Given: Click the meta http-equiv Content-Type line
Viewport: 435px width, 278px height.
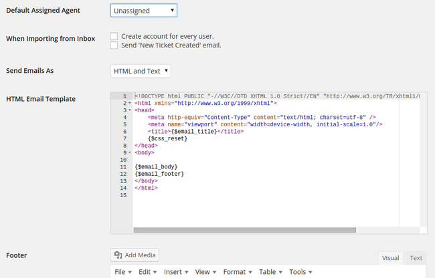Looking at the screenshot, I should [x=262, y=117].
